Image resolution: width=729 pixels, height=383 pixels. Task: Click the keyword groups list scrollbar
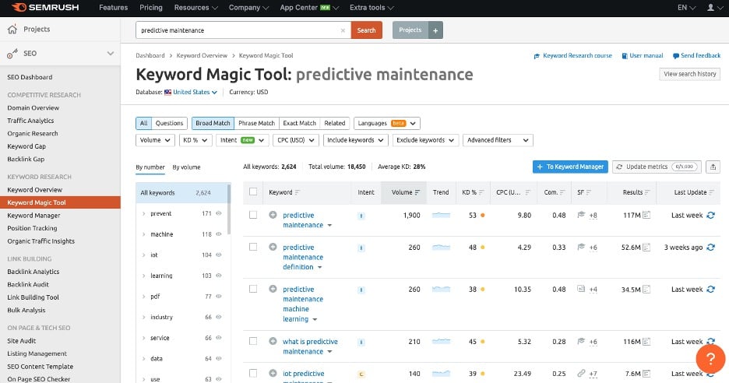(x=229, y=209)
